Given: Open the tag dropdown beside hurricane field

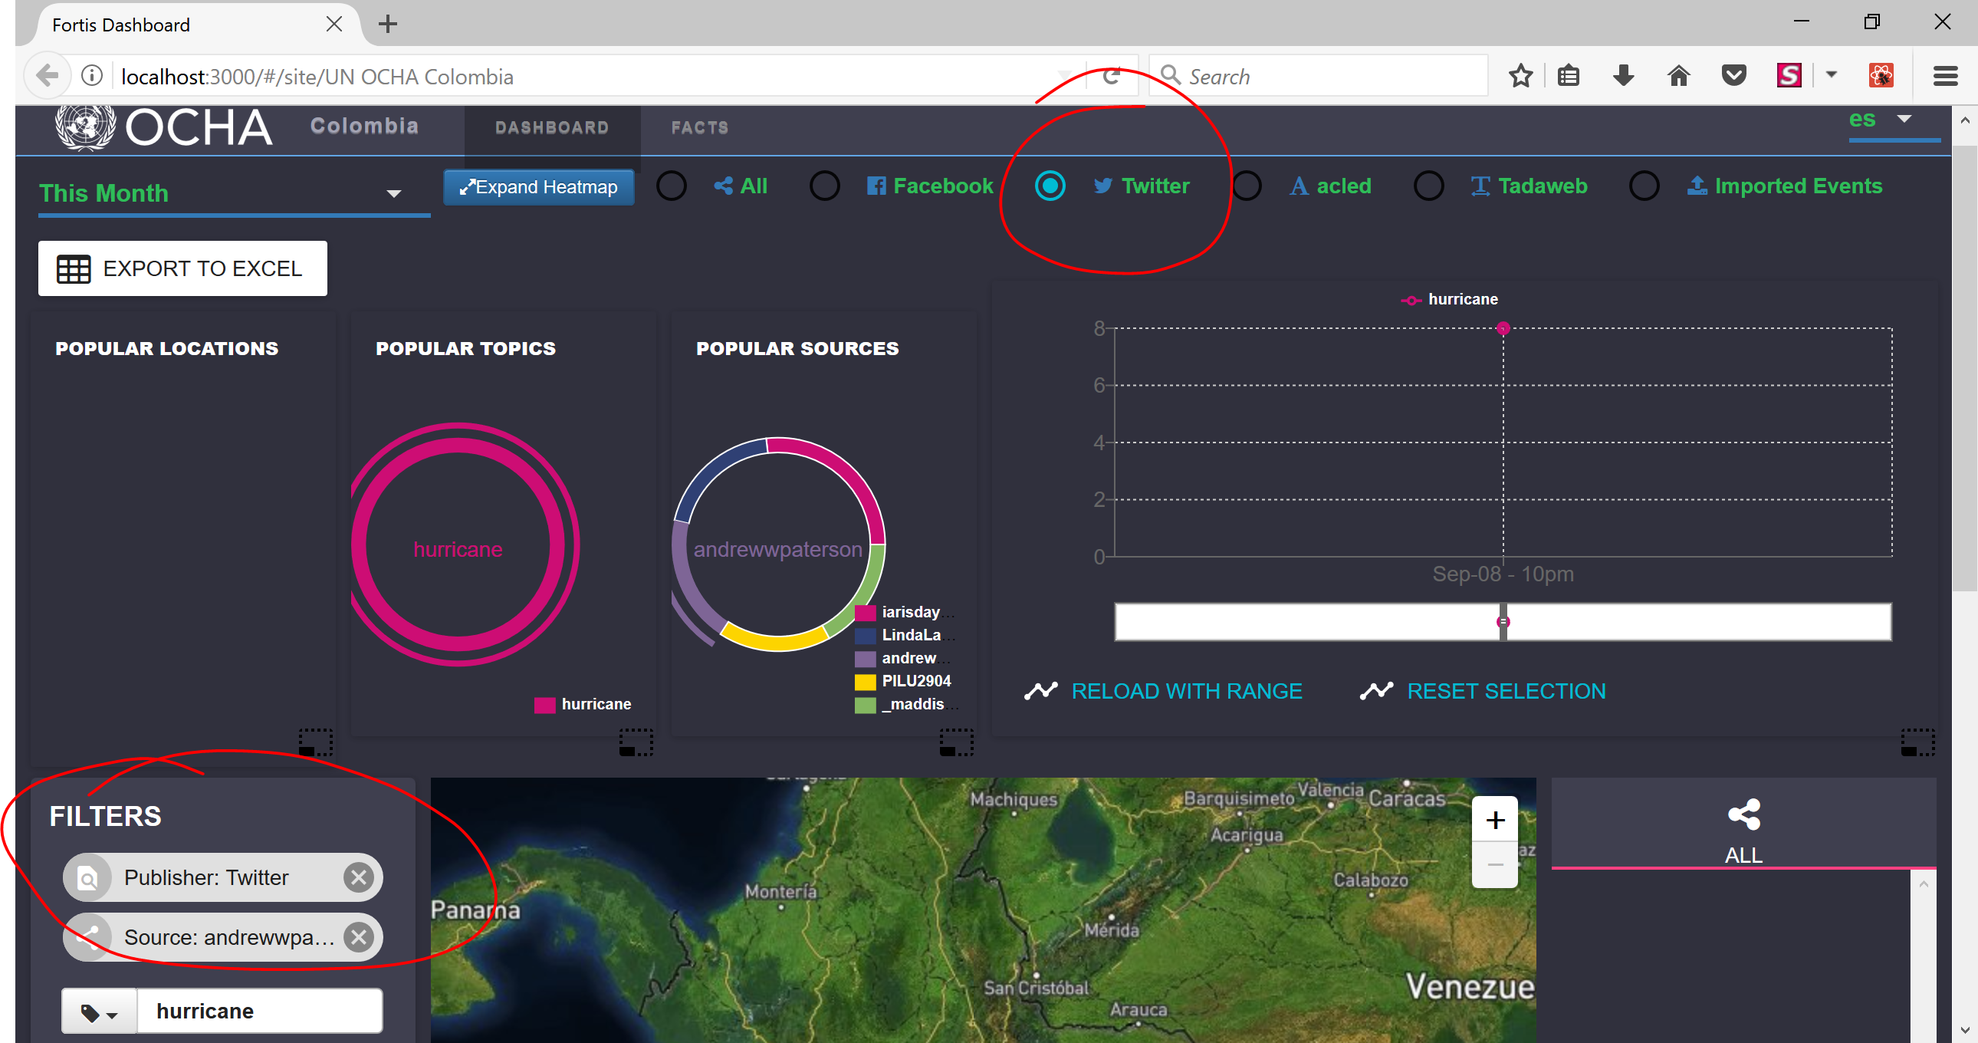Looking at the screenshot, I should [99, 1012].
